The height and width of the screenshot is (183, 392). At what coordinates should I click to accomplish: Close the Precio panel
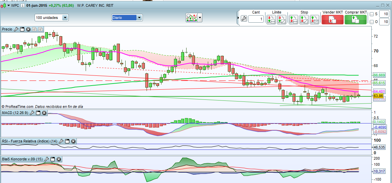(28, 29)
